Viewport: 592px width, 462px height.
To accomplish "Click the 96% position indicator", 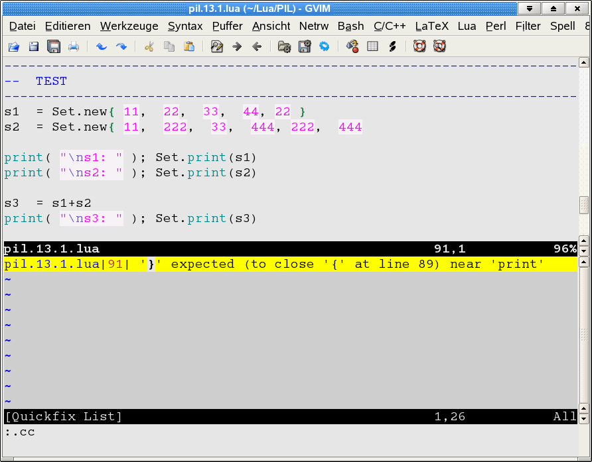I will click(565, 249).
